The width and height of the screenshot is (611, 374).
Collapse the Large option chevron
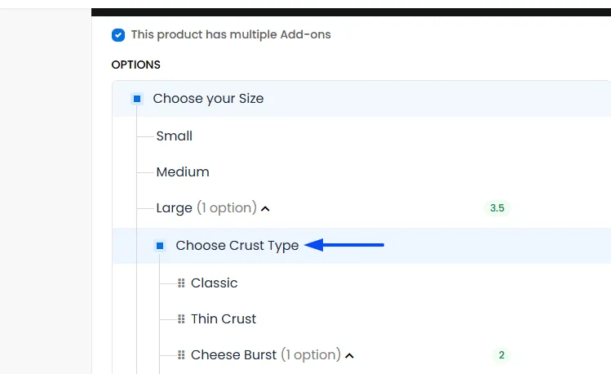click(265, 209)
